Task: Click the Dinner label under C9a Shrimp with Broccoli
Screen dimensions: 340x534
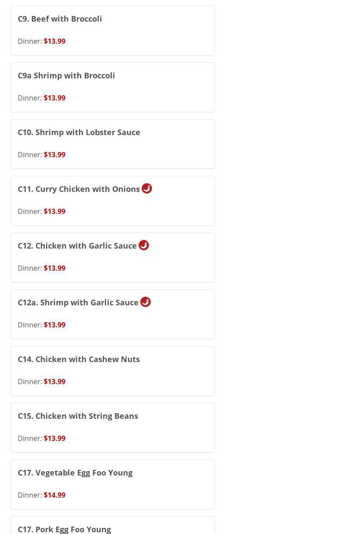Action: point(29,98)
